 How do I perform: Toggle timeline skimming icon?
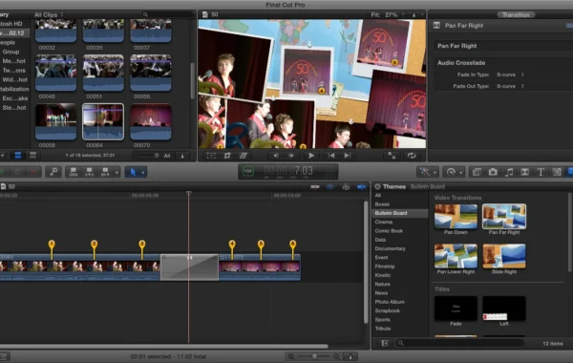coord(314,187)
